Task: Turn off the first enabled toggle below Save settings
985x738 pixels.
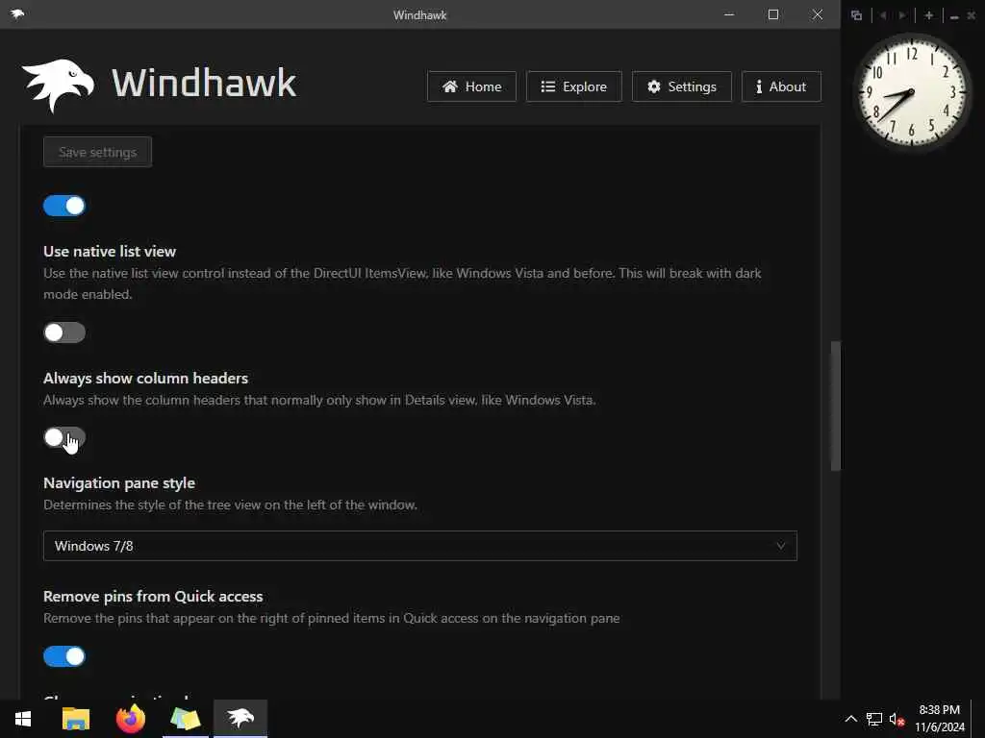Action: (64, 206)
